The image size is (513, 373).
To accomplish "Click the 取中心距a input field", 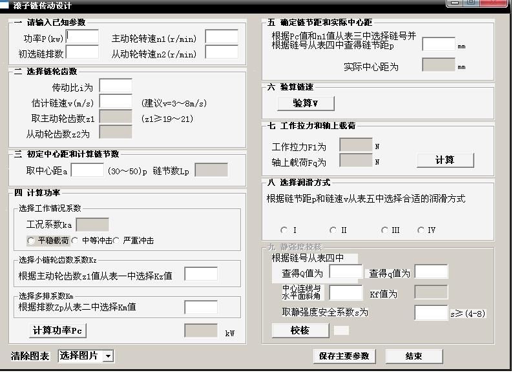I will [87, 170].
